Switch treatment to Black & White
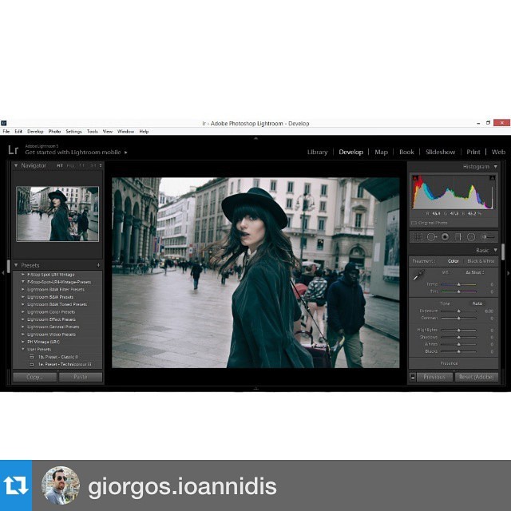Image resolution: width=511 pixels, height=511 pixels. 481,261
